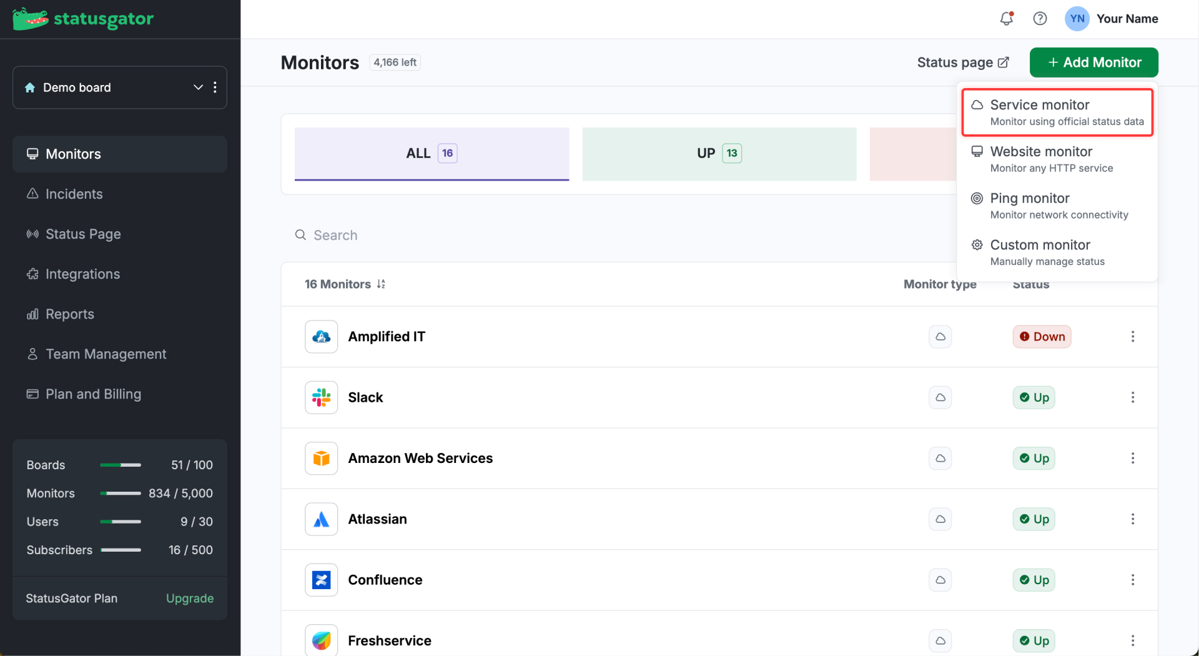The height and width of the screenshot is (656, 1199).
Task: Open Demo board options kebab menu
Action: point(215,87)
